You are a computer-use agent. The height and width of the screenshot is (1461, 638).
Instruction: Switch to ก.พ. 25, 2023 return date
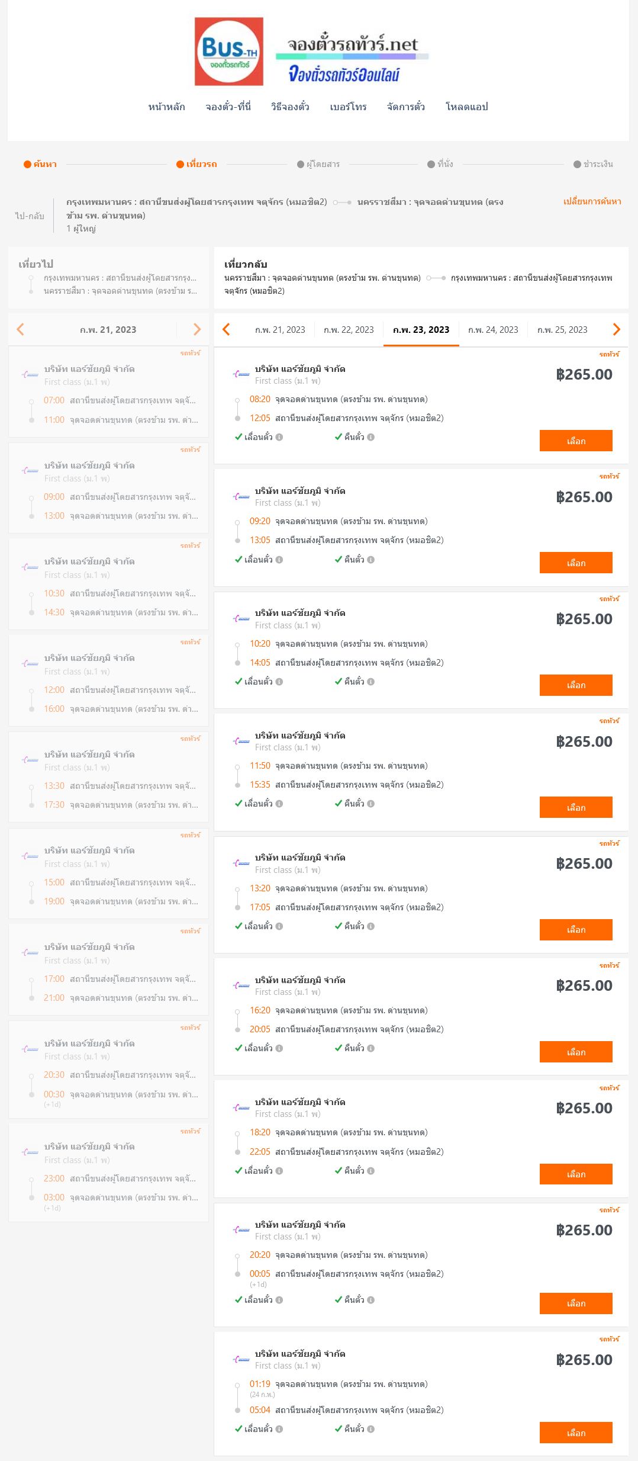pos(562,330)
